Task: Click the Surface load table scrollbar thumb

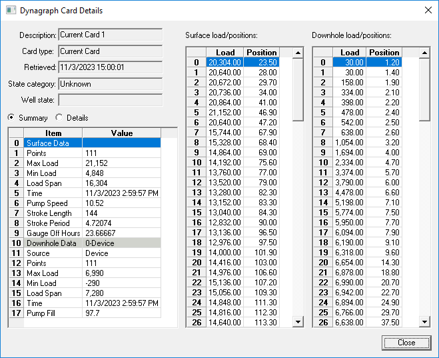Action: (298, 89)
